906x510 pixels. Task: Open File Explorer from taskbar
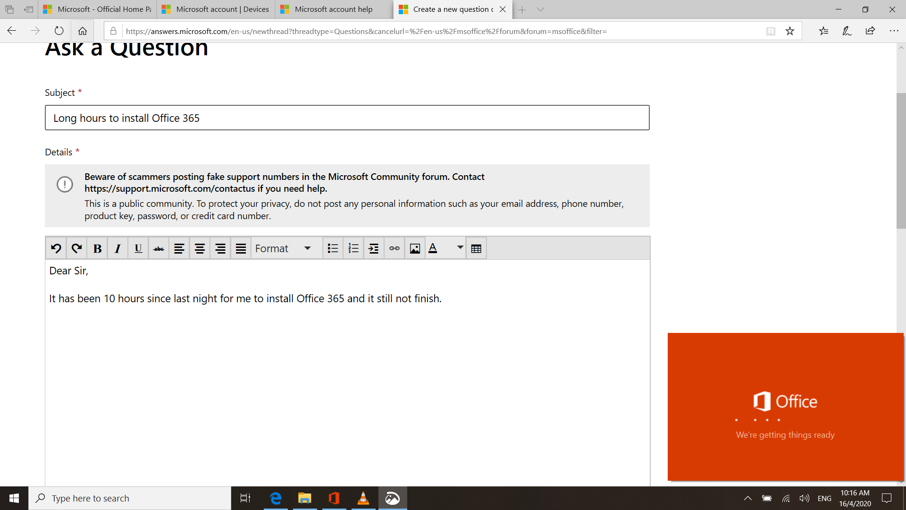pyautogui.click(x=305, y=498)
